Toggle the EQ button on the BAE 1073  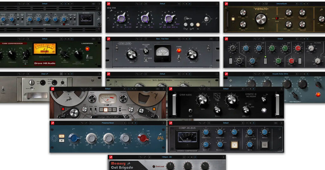tap(62, 136)
